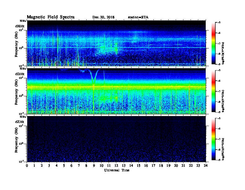Click the log(PSD) units label beside dH/dt color bar
The image size is (245, 190).
coord(223,53)
